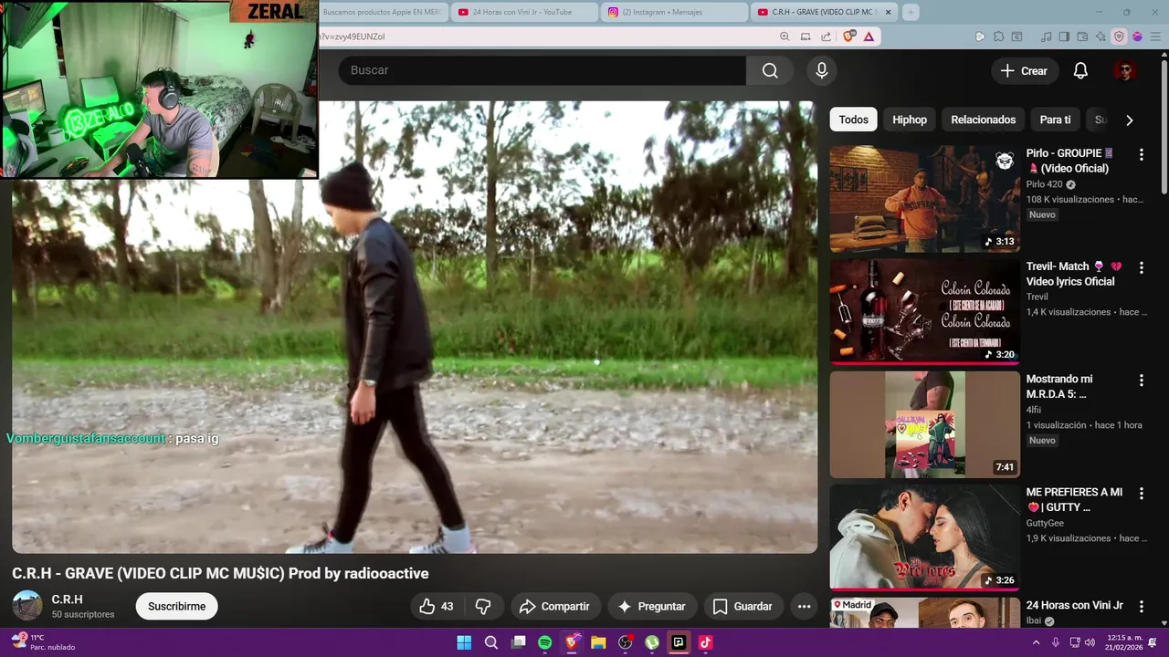Open File Explorer from the taskbar
Viewport: 1169px width, 657px height.
(x=598, y=642)
